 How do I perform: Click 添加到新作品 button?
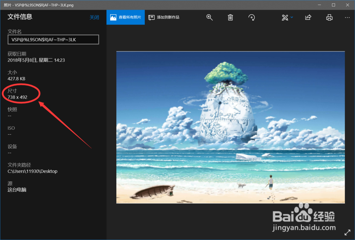(x=164, y=17)
